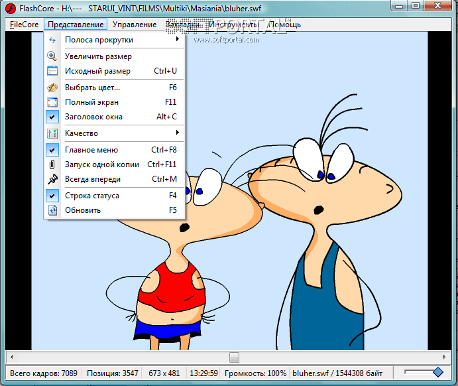Open the FileCore menu

[x=25, y=25]
